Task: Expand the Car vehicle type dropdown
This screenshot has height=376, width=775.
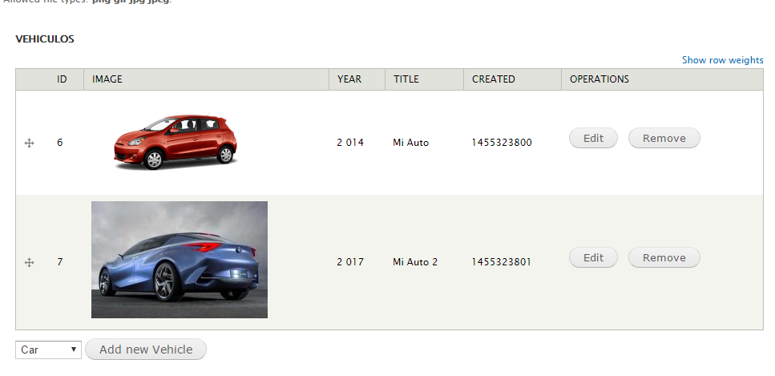Action: pyautogui.click(x=48, y=350)
